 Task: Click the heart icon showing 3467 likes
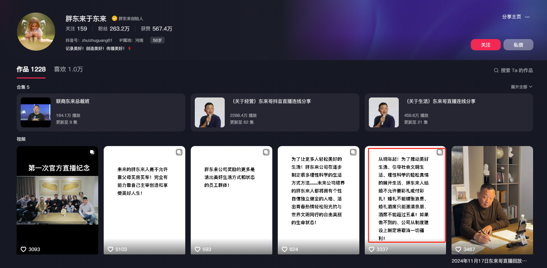coord(458,249)
